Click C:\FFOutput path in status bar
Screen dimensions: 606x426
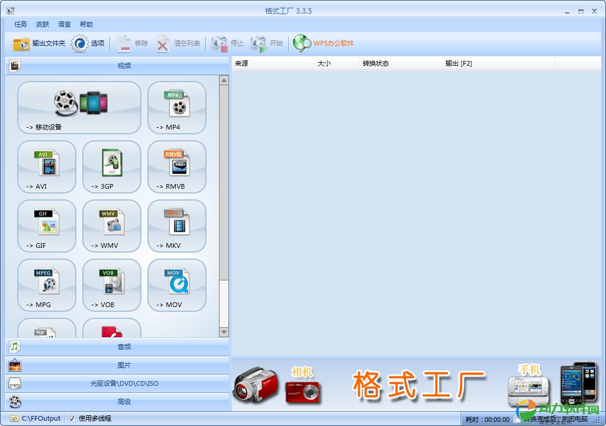tap(41, 418)
